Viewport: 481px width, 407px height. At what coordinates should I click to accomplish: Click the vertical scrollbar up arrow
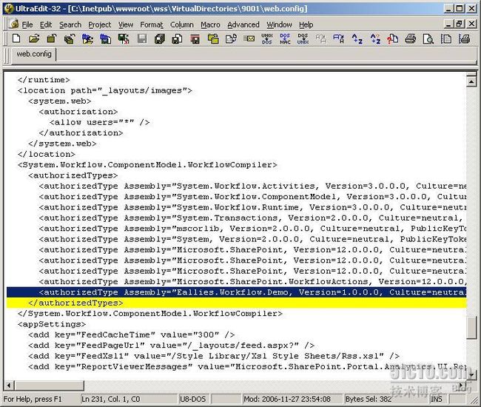point(471,81)
